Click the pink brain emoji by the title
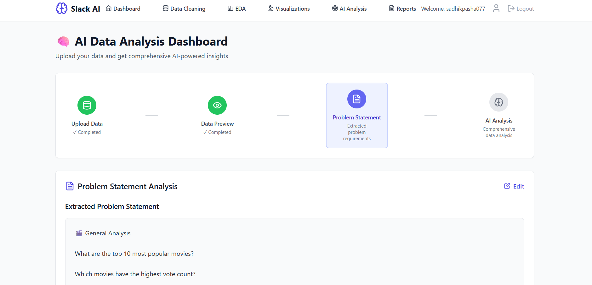 [63, 41]
